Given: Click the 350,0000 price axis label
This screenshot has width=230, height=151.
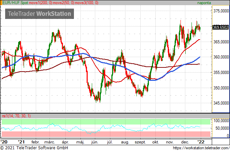Looking at the screenshot, I should tap(221, 88).
